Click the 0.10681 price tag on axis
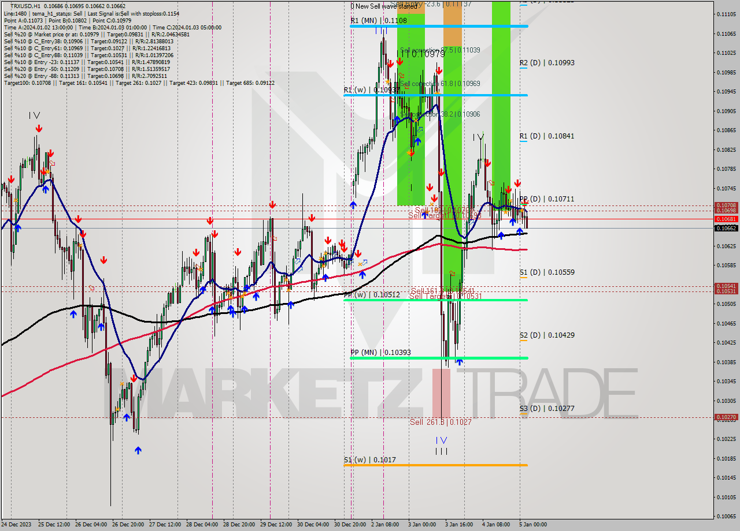Screen dimensions: 740x531 click(x=726, y=219)
